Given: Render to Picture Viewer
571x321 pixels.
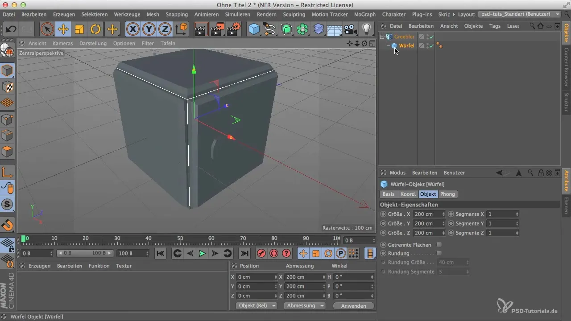Looking at the screenshot, I should 217,30.
